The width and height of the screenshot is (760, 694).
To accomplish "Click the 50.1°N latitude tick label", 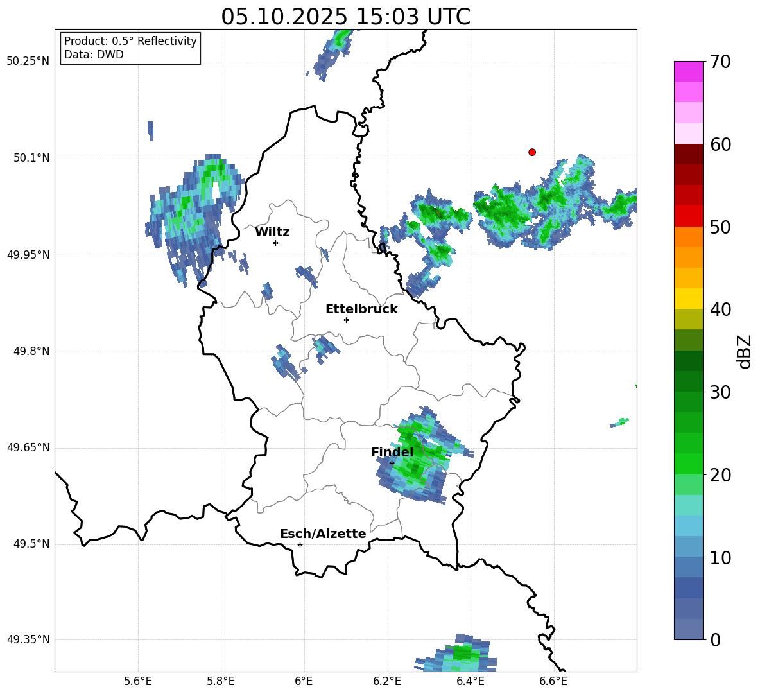I will [x=31, y=158].
